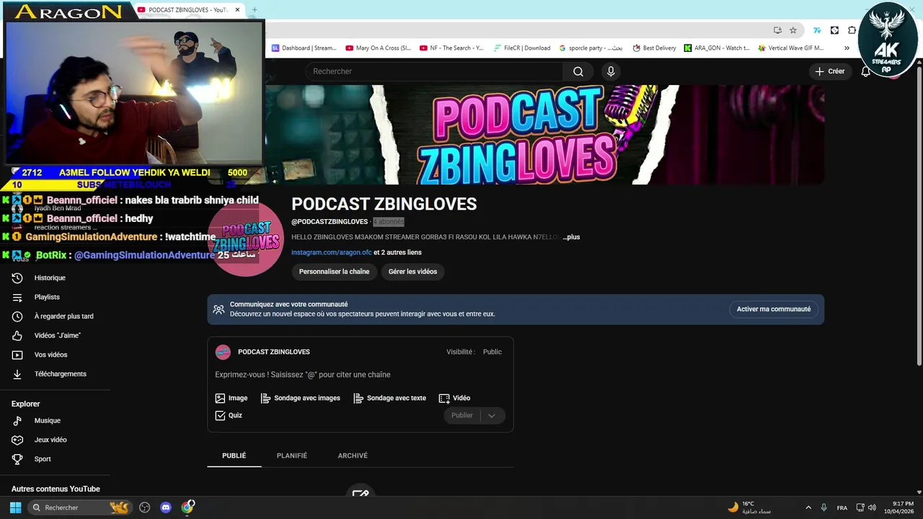The height and width of the screenshot is (519, 923).
Task: Click the YouTube search magnifier button
Action: point(578,71)
